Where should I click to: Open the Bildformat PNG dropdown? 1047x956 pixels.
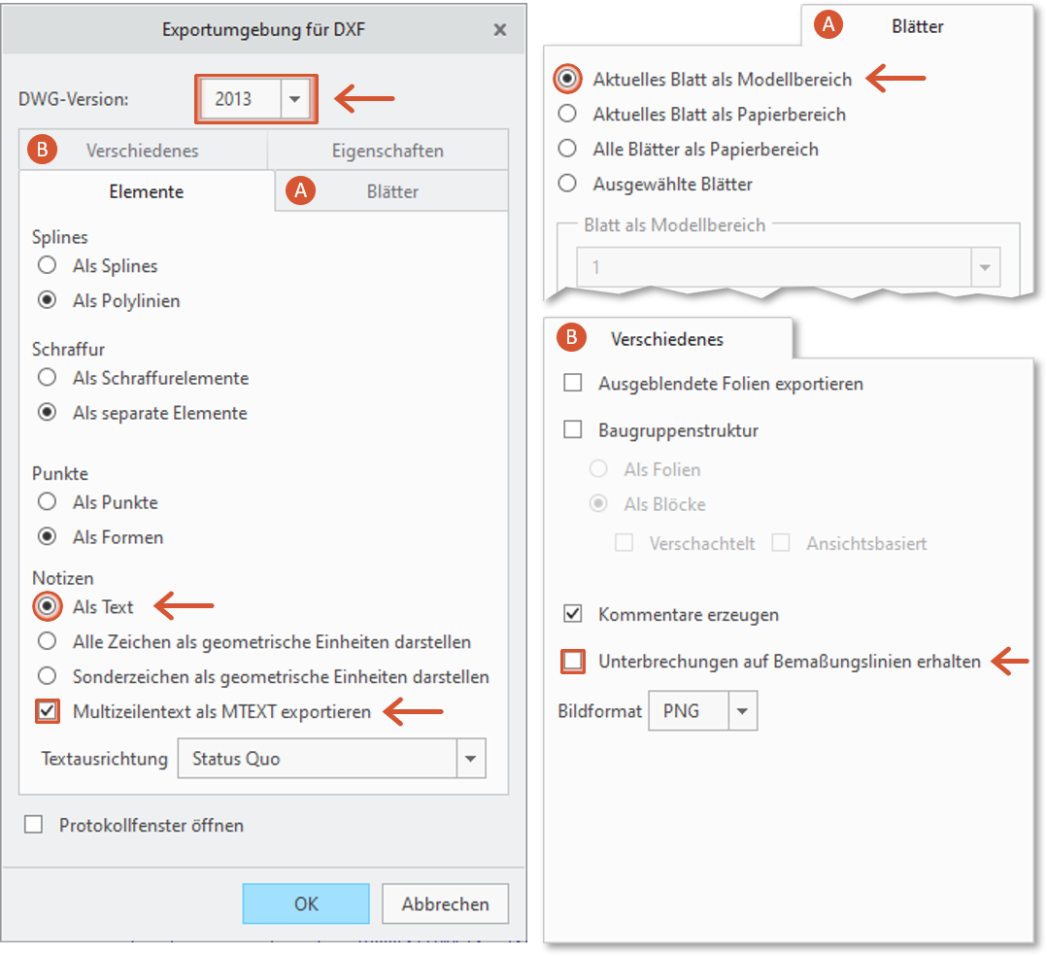point(743,711)
